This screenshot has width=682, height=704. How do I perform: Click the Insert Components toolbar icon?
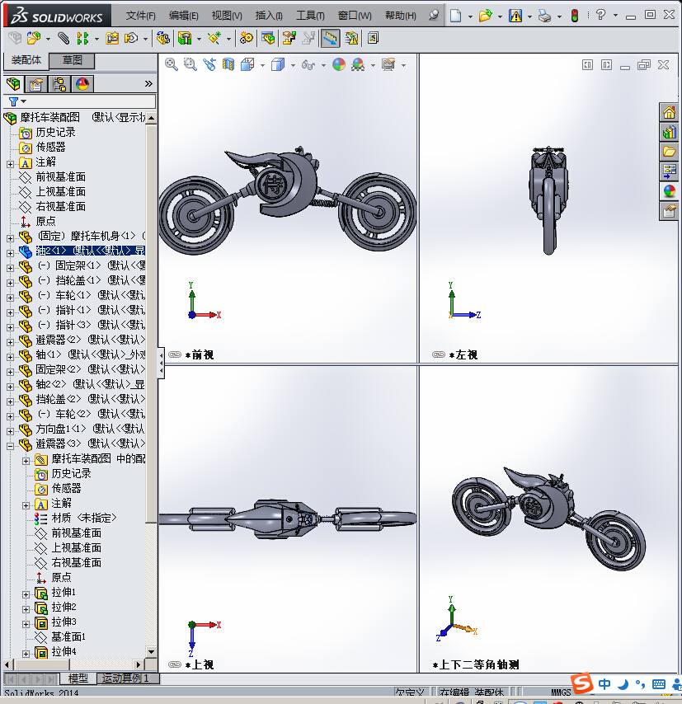coord(34,38)
